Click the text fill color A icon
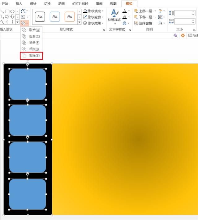The height and width of the screenshot is (220, 198). pyautogui.click(x=124, y=11)
